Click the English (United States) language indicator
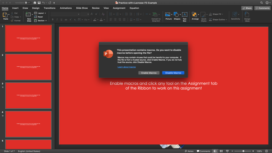272x153 pixels. click(29, 151)
